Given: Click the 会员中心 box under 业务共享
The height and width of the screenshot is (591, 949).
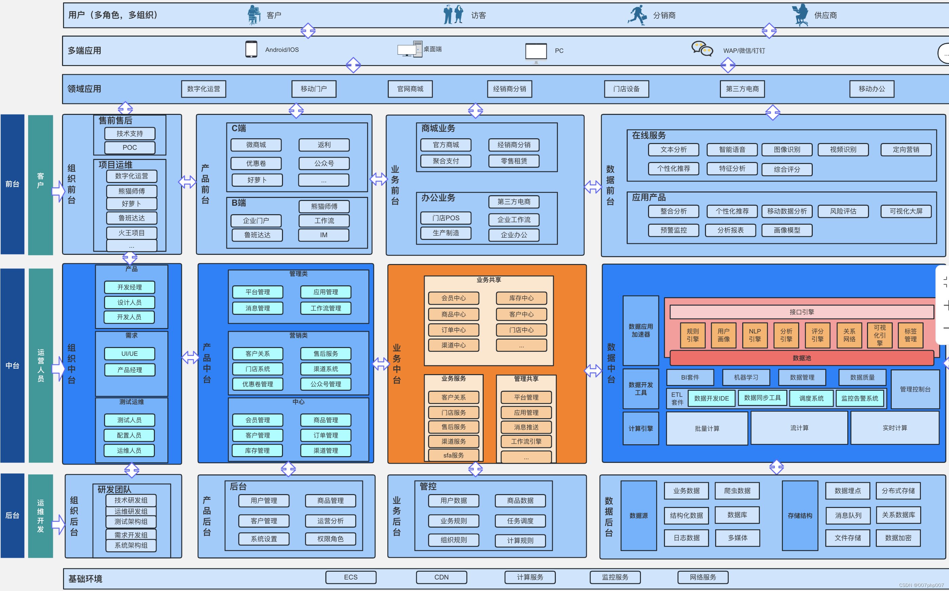Looking at the screenshot, I should tap(453, 298).
